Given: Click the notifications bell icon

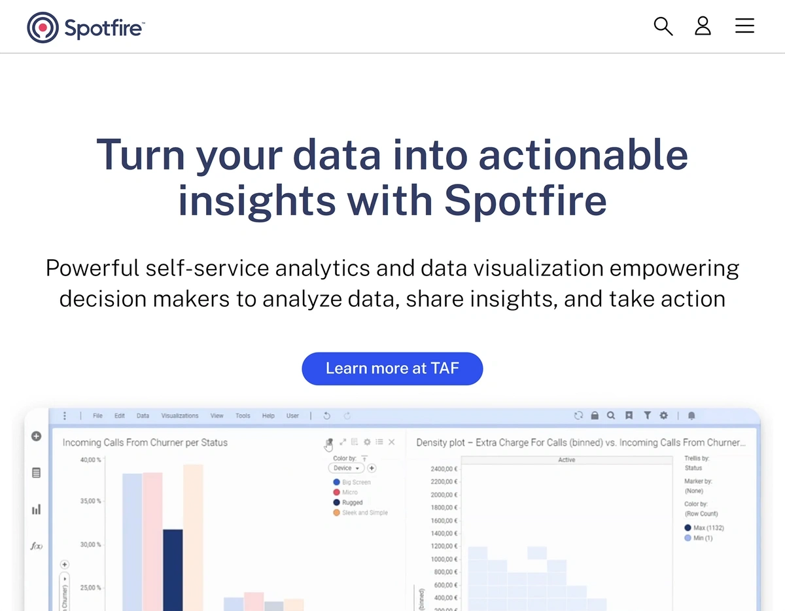Looking at the screenshot, I should click(x=691, y=415).
